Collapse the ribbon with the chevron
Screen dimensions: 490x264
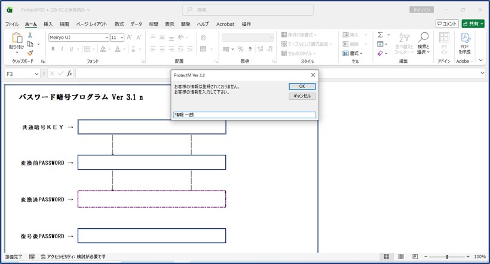point(481,60)
